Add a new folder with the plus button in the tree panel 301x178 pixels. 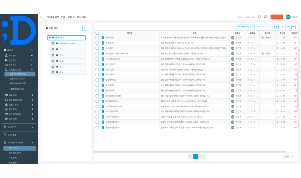(x=85, y=28)
